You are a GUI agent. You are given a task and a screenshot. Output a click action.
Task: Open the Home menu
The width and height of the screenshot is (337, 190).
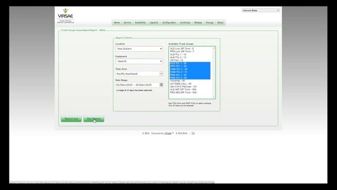click(117, 23)
